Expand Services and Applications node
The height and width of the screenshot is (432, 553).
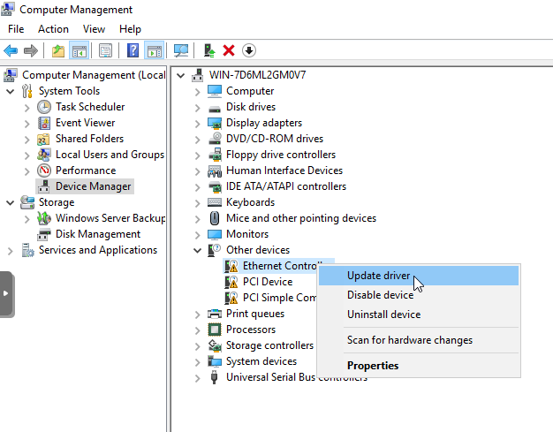pos(11,251)
